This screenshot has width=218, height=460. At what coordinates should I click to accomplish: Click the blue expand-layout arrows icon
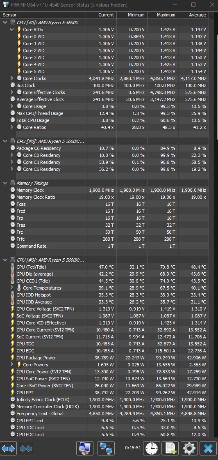pos(8,448)
